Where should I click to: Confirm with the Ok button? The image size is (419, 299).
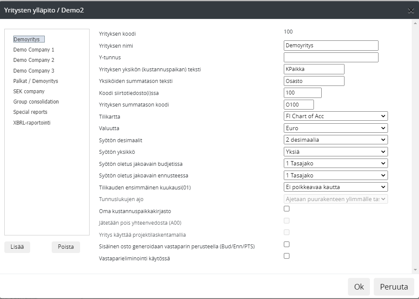point(359,287)
